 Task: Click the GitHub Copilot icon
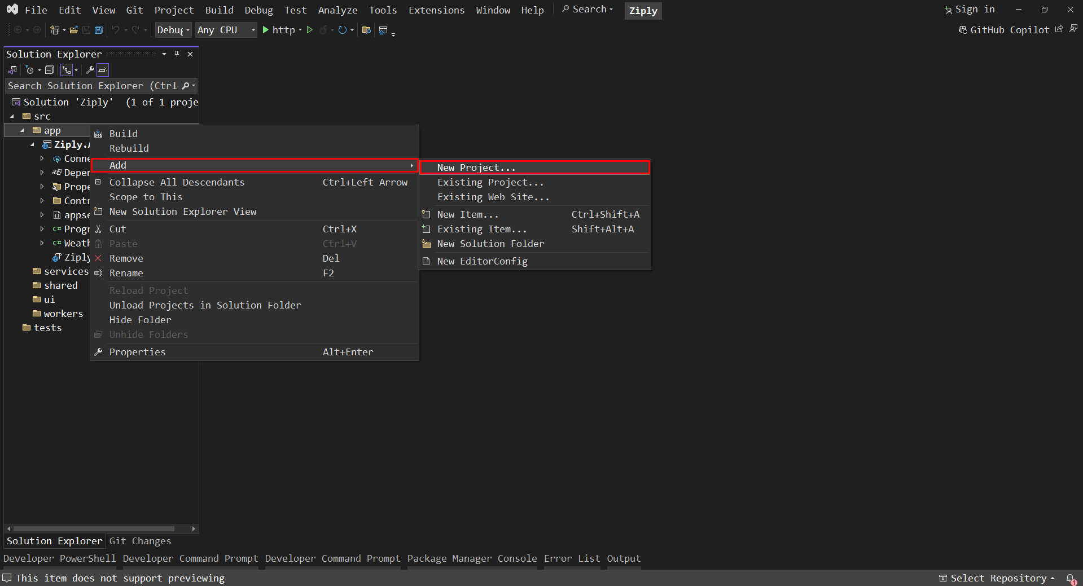[x=963, y=30]
